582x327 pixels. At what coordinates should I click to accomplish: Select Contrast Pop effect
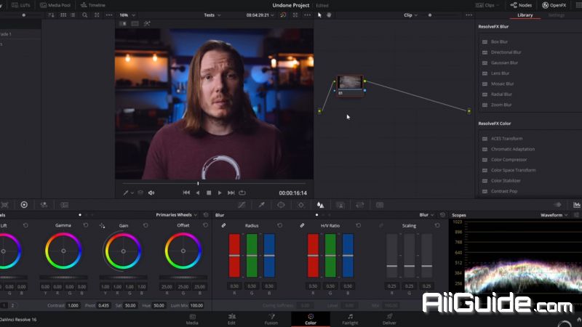(x=503, y=191)
